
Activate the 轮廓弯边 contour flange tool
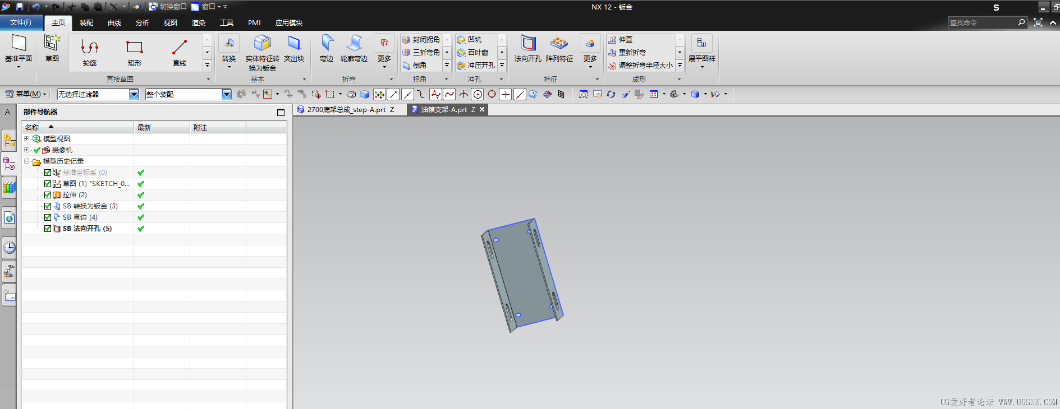(354, 48)
